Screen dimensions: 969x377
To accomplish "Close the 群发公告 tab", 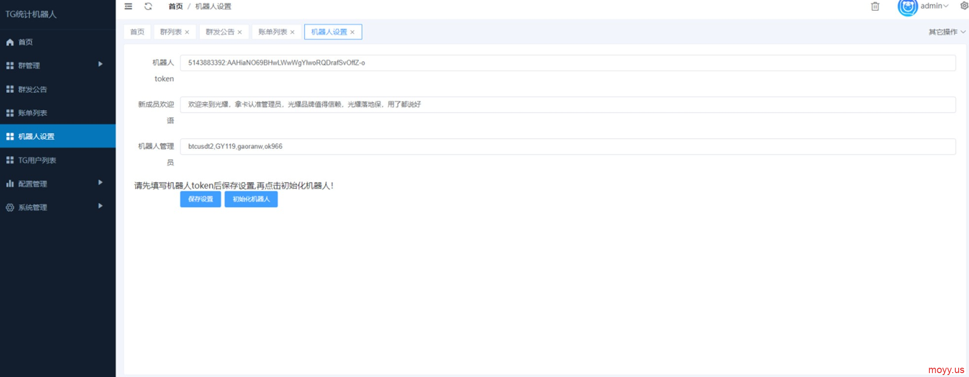I will 240,32.
